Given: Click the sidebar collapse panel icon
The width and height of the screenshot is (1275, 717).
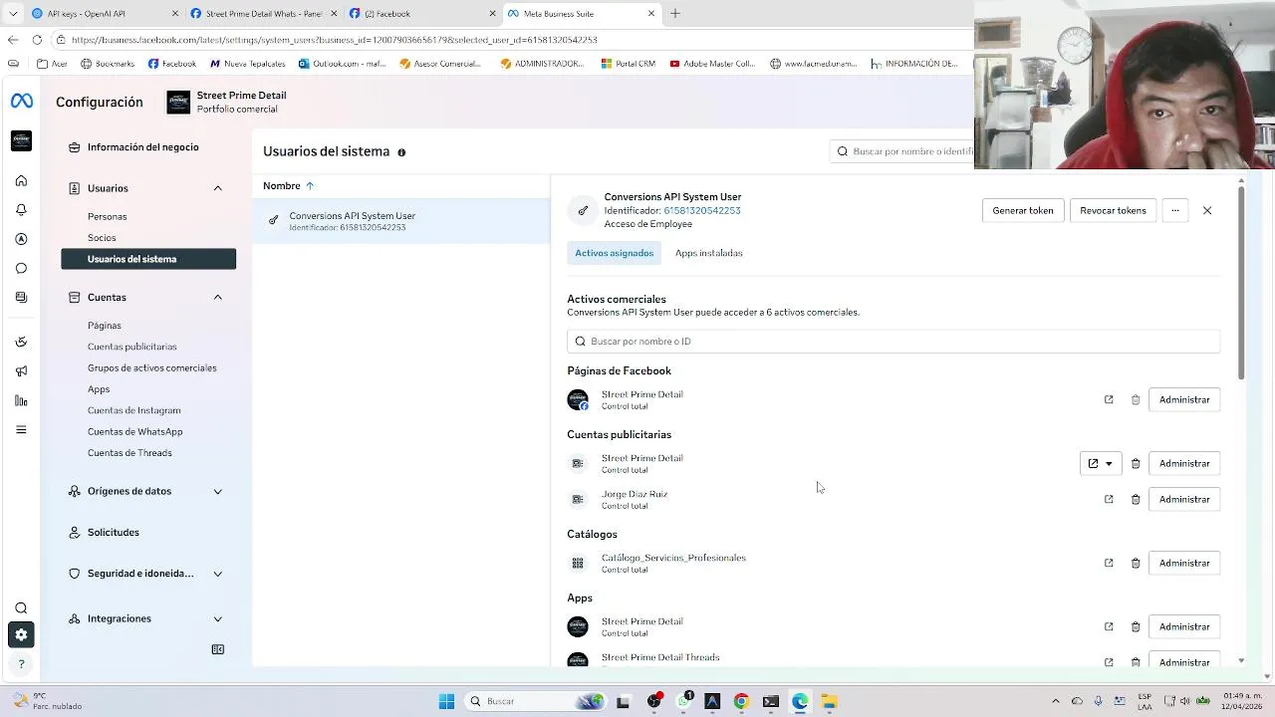Looking at the screenshot, I should 217,649.
